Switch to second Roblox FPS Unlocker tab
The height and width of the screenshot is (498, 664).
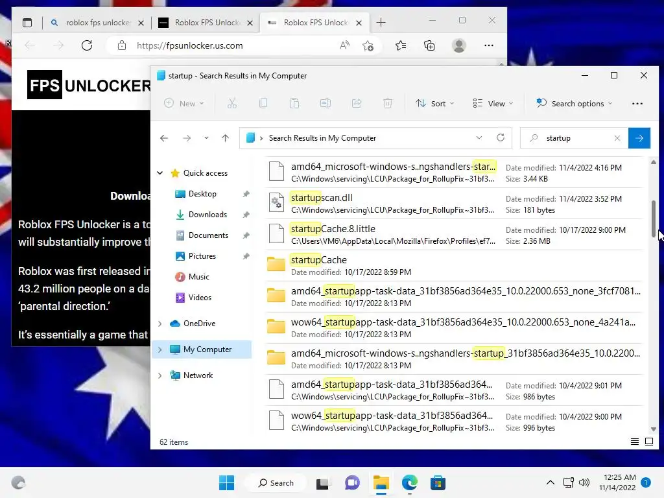[206, 23]
